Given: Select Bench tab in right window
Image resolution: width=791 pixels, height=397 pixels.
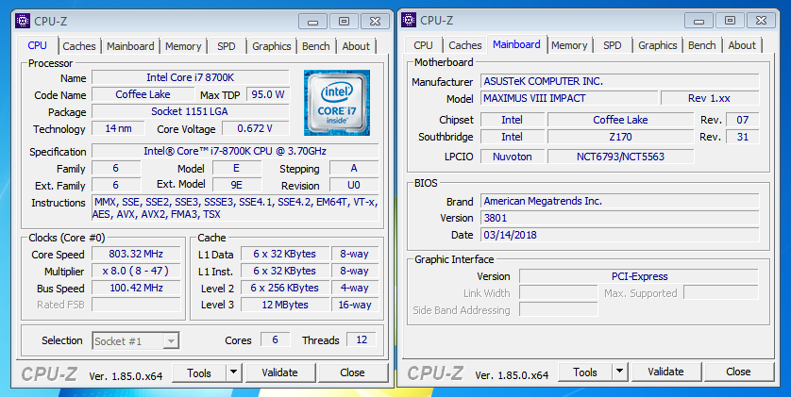Looking at the screenshot, I should coord(702,45).
